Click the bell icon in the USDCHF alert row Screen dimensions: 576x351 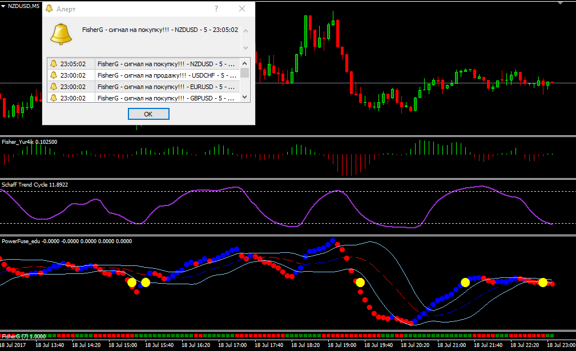(x=54, y=75)
